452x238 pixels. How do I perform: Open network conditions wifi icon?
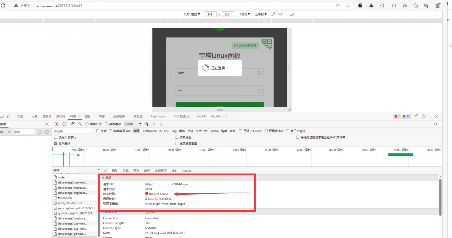[147, 124]
